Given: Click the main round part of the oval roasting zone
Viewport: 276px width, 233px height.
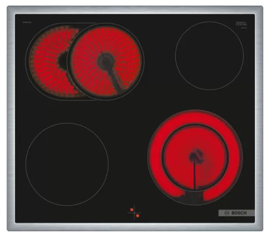Looking at the screenshot, I should pyautogui.click(x=105, y=62).
